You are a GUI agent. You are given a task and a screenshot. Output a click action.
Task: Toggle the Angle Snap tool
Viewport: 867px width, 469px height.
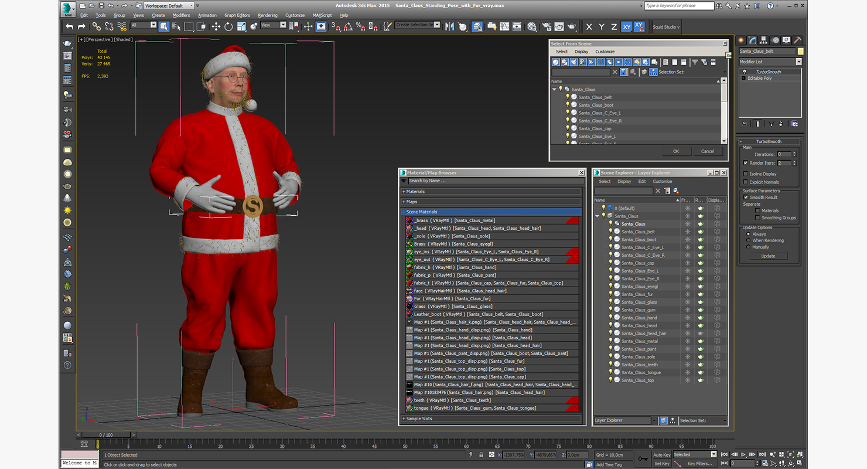pos(348,26)
